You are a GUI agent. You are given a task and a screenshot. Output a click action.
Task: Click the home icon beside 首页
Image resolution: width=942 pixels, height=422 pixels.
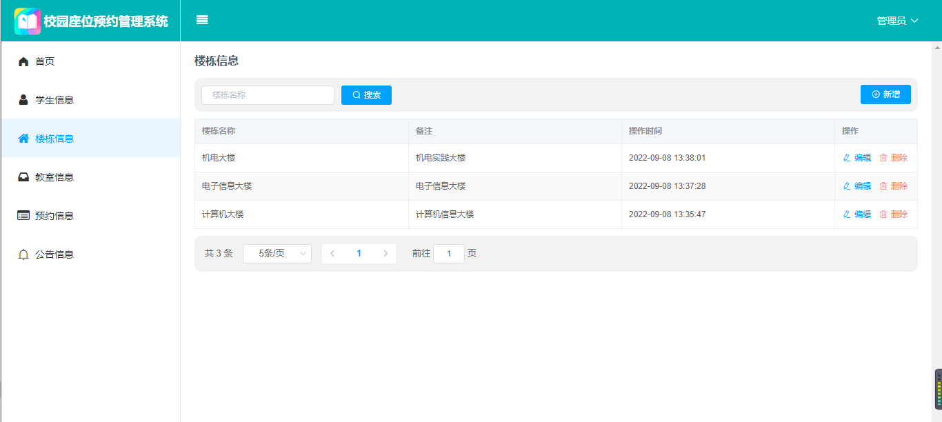tap(23, 61)
